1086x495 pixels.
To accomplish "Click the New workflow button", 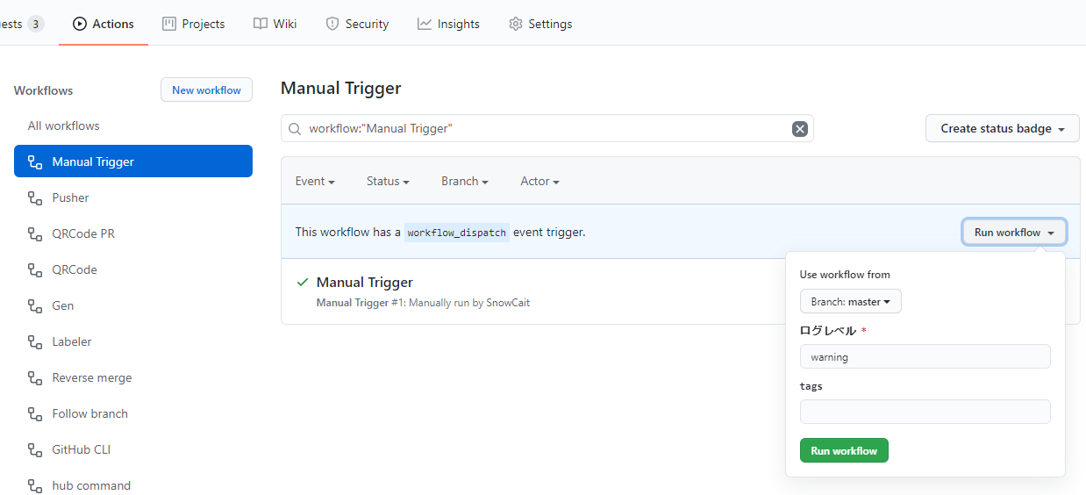I will (206, 90).
